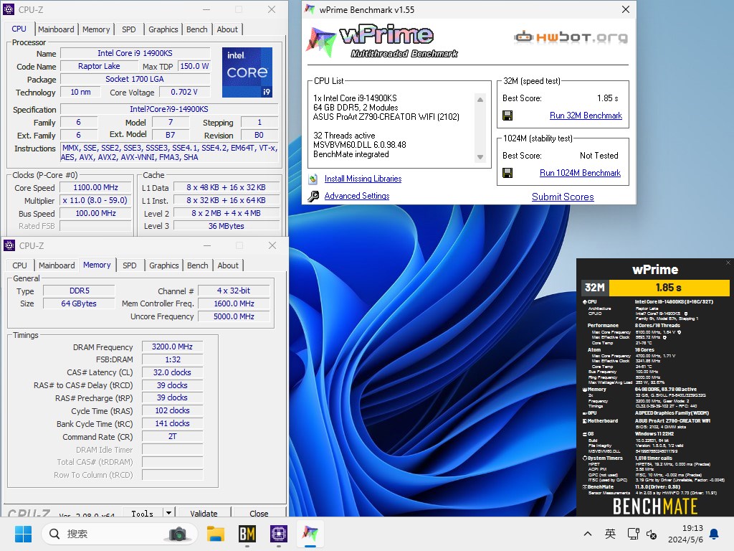Open Memory tab in CPU-Z processor window
The image size is (734, 551).
click(x=96, y=29)
